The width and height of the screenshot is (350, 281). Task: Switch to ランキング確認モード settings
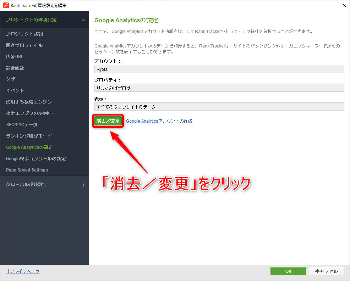tap(29, 136)
